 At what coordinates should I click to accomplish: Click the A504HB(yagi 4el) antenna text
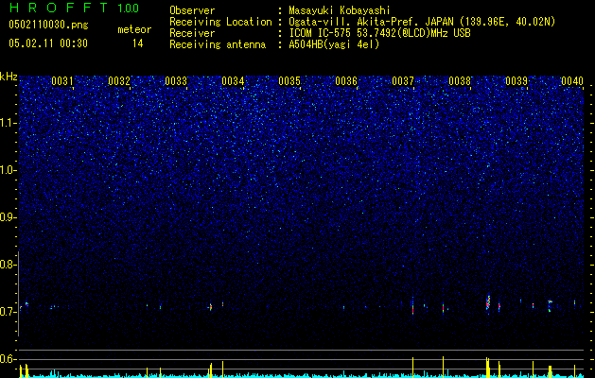point(334,44)
